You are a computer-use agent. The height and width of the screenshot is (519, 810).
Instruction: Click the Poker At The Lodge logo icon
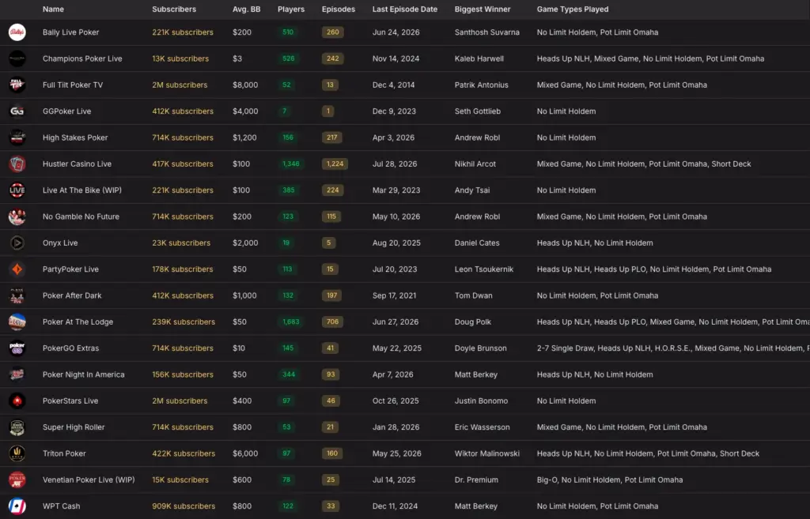pos(17,322)
